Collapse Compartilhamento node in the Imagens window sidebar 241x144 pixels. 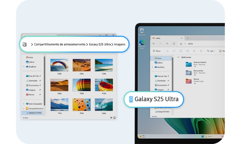pyautogui.click(x=24, y=109)
